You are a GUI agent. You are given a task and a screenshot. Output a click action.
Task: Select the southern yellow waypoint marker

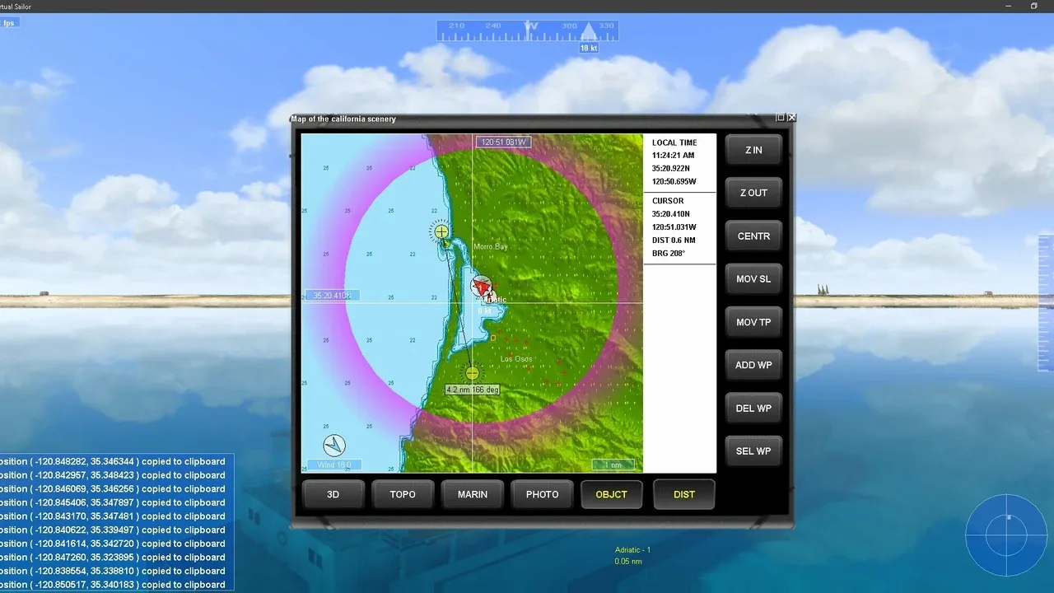click(472, 373)
